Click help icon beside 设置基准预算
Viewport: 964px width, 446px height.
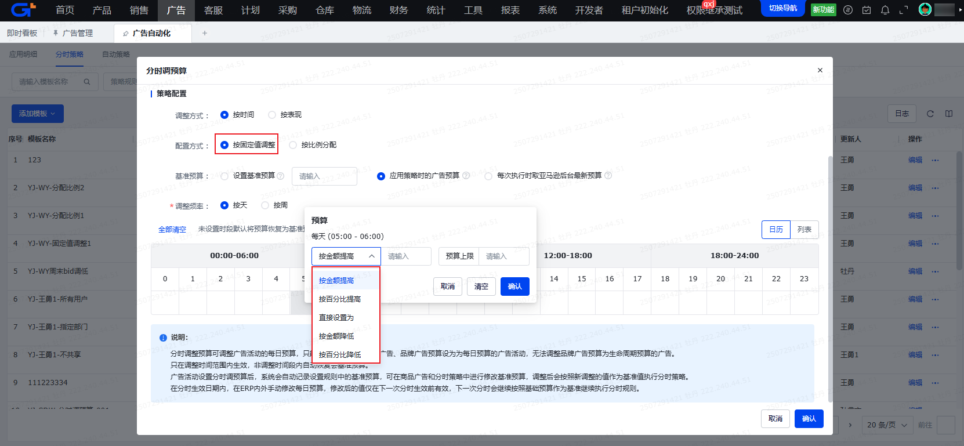point(281,176)
